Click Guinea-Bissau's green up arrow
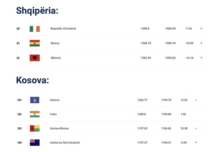The image size is (222, 152). [x=196, y=128]
